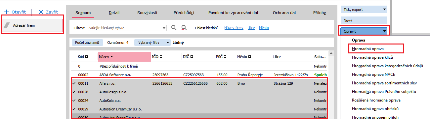Click the Město search link
Screen dimensions: 430x119
[264, 28]
